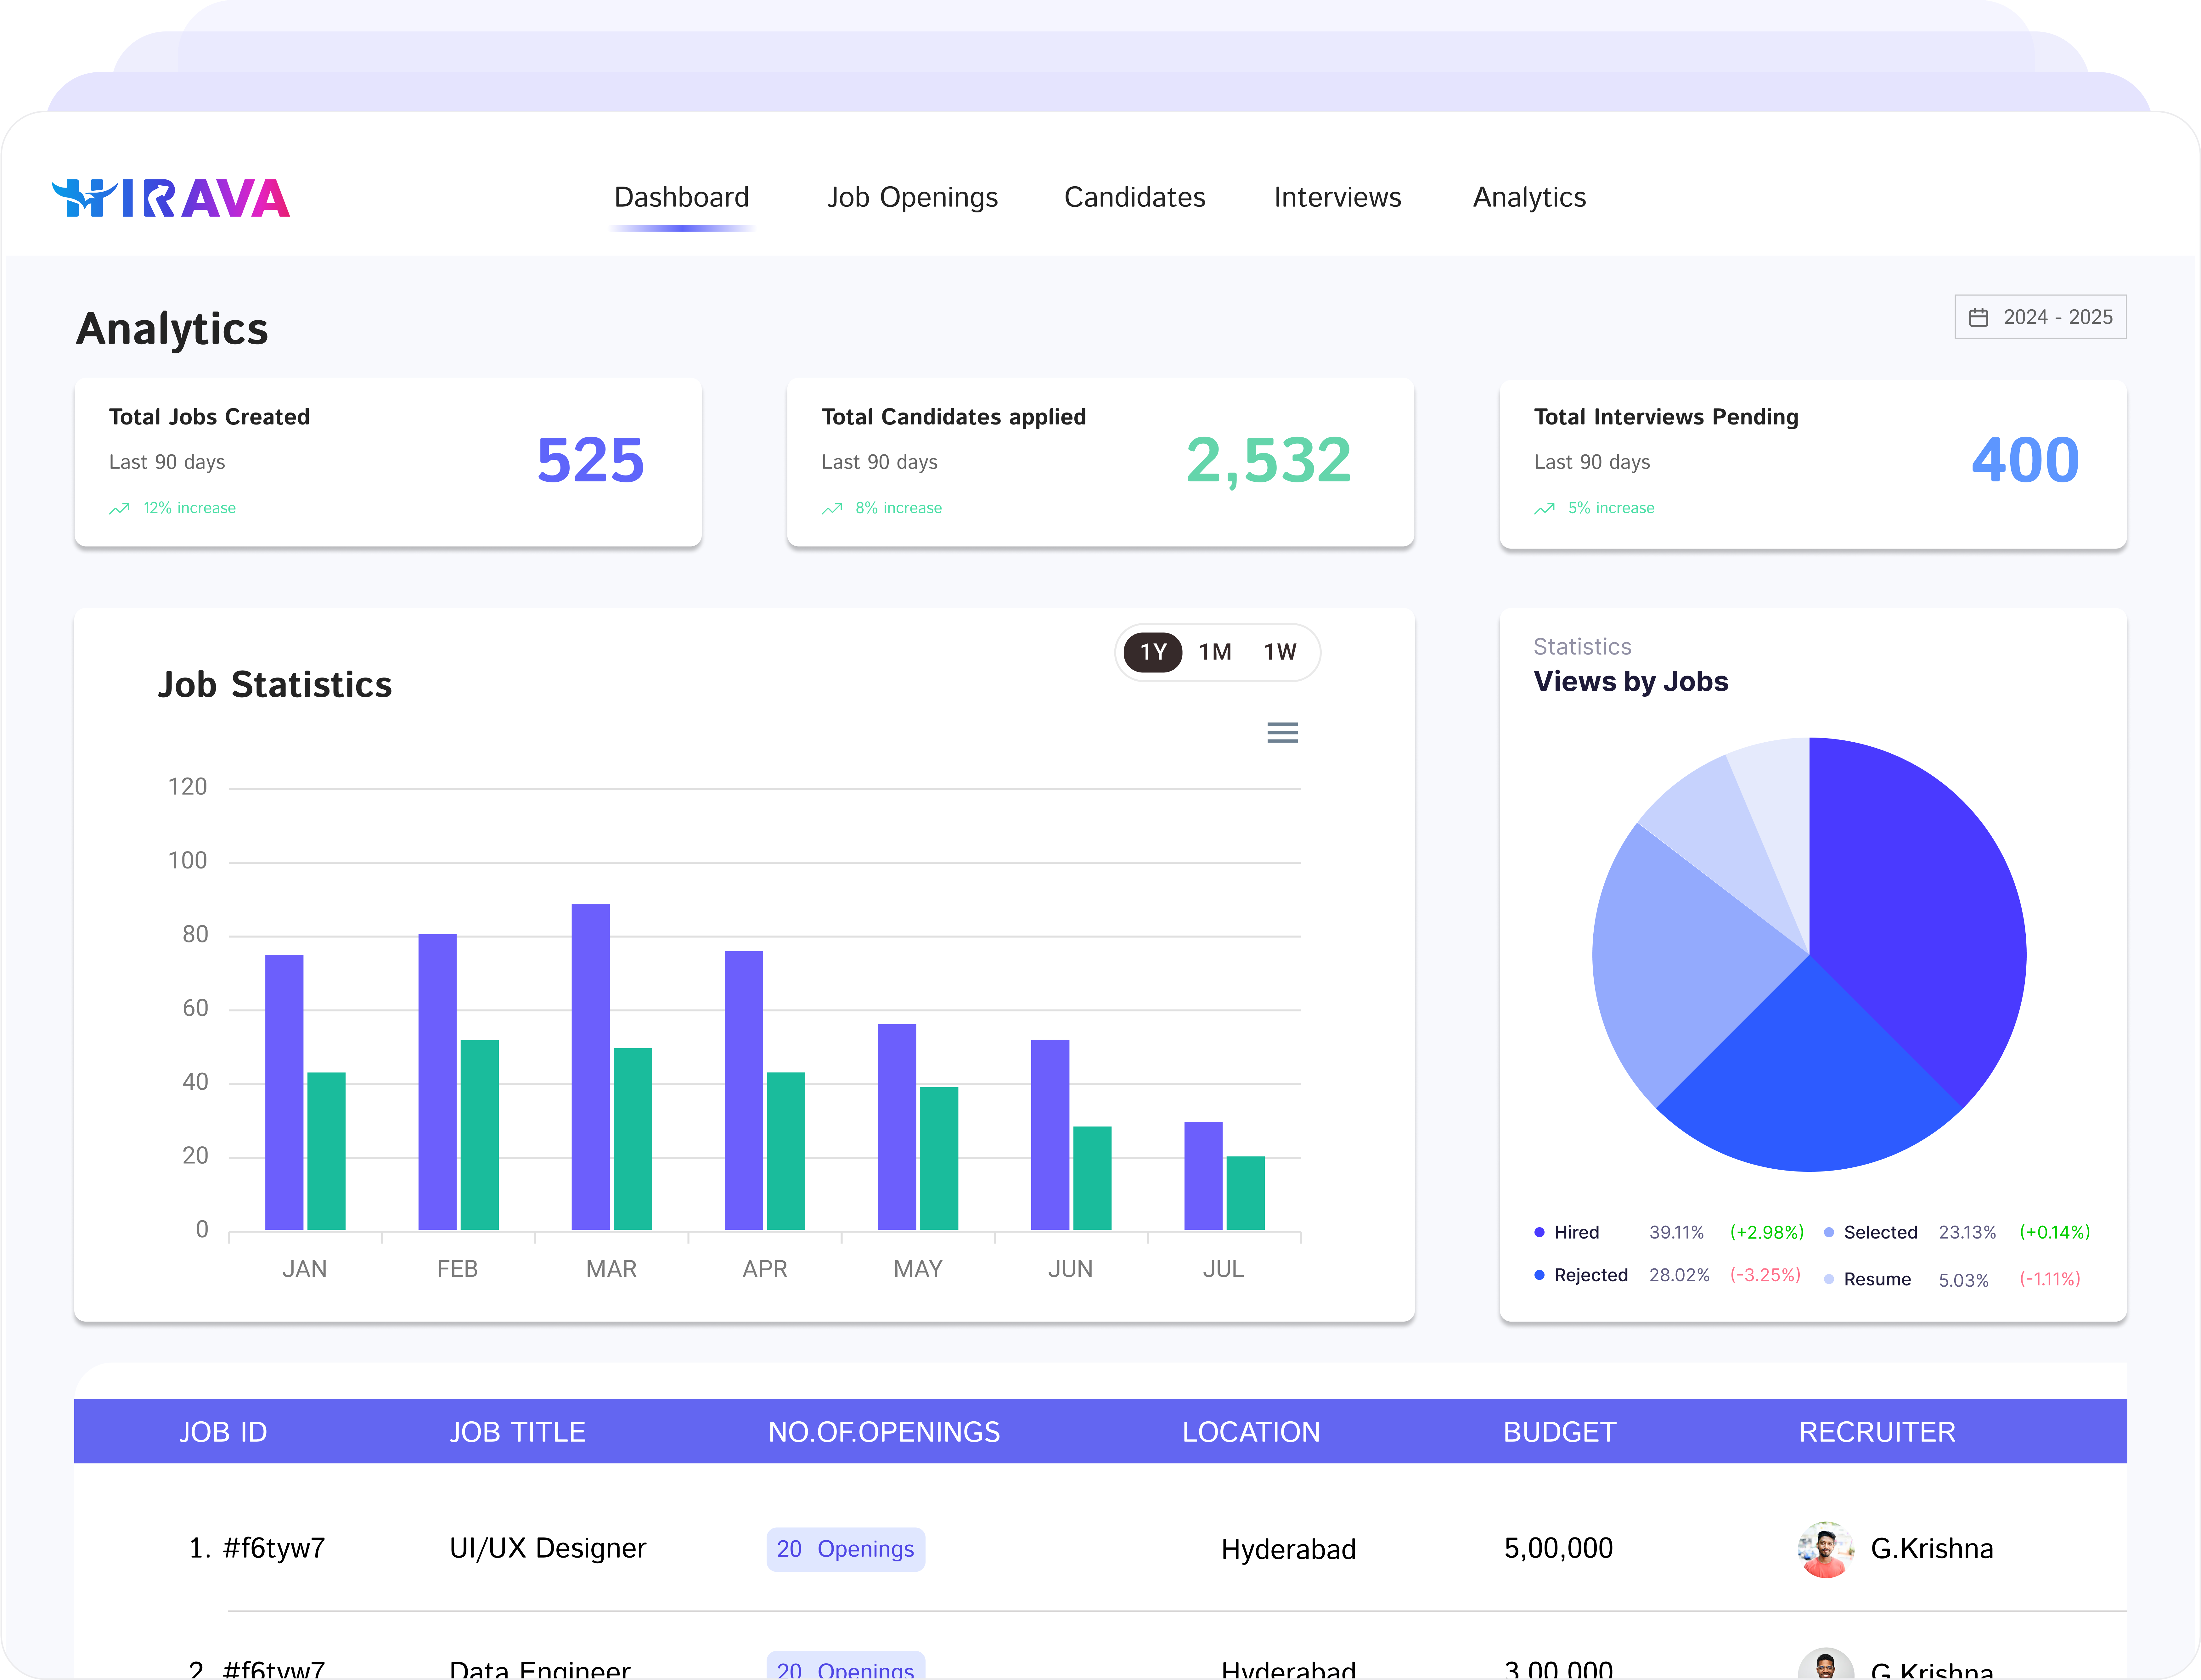Click the Candidates applied trend arrow icon

point(832,509)
